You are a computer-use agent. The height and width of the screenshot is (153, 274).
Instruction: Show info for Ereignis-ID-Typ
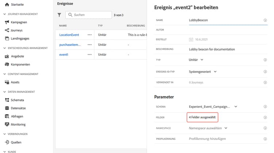[x=265, y=72]
